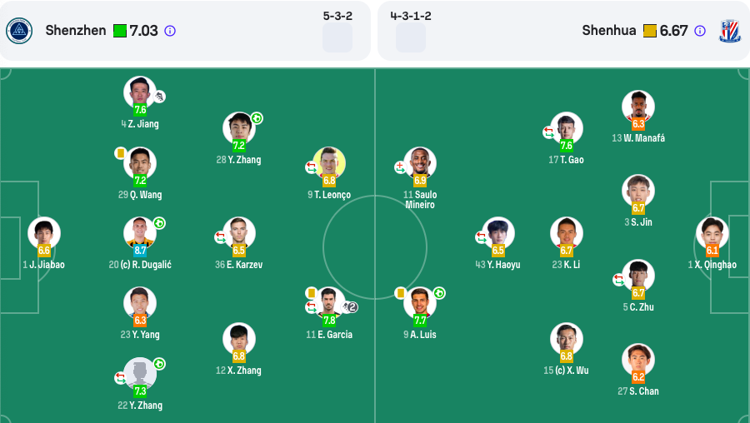Select the Shenzhen 5-3-2 formation box

(x=337, y=37)
